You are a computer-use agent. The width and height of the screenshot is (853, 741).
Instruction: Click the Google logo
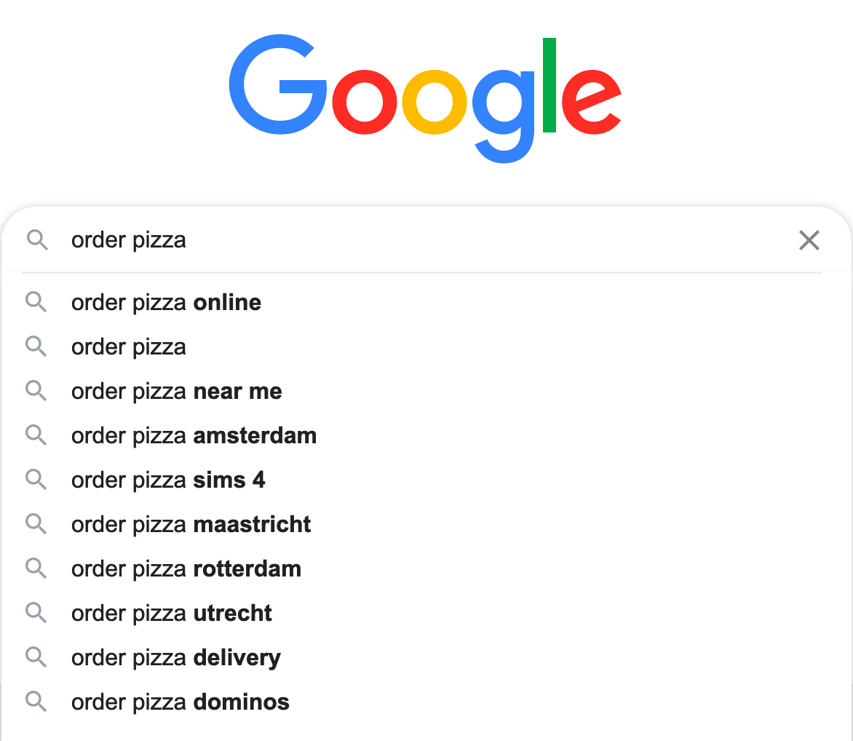[426, 95]
